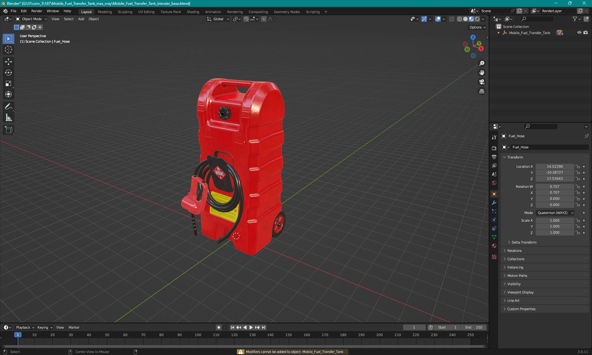Collapse the Transform panel

tap(515, 157)
